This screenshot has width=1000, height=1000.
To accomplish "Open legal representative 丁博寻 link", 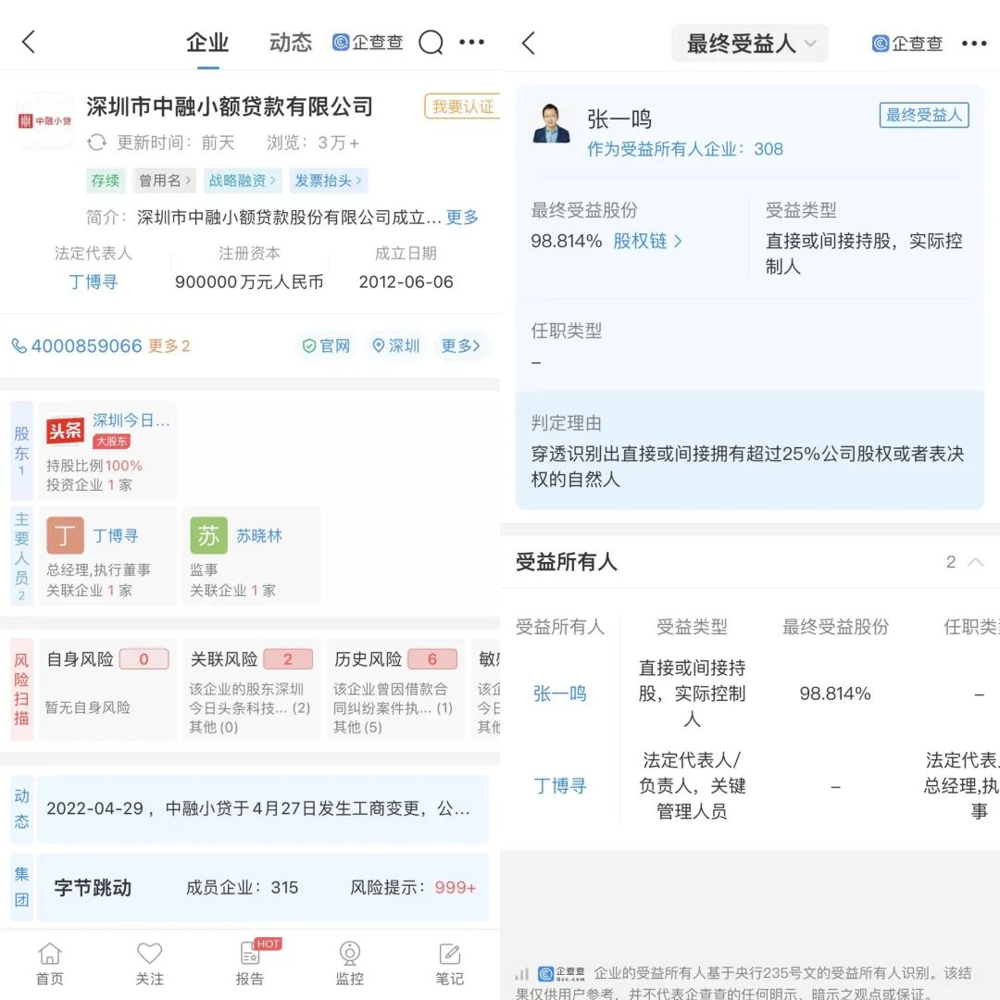I will point(93,281).
